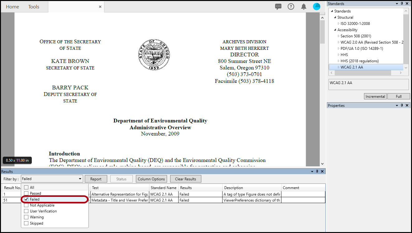The width and height of the screenshot is (412, 233).
Task: Click Standards tree horizontal scrollbar
Action: (x=363, y=73)
